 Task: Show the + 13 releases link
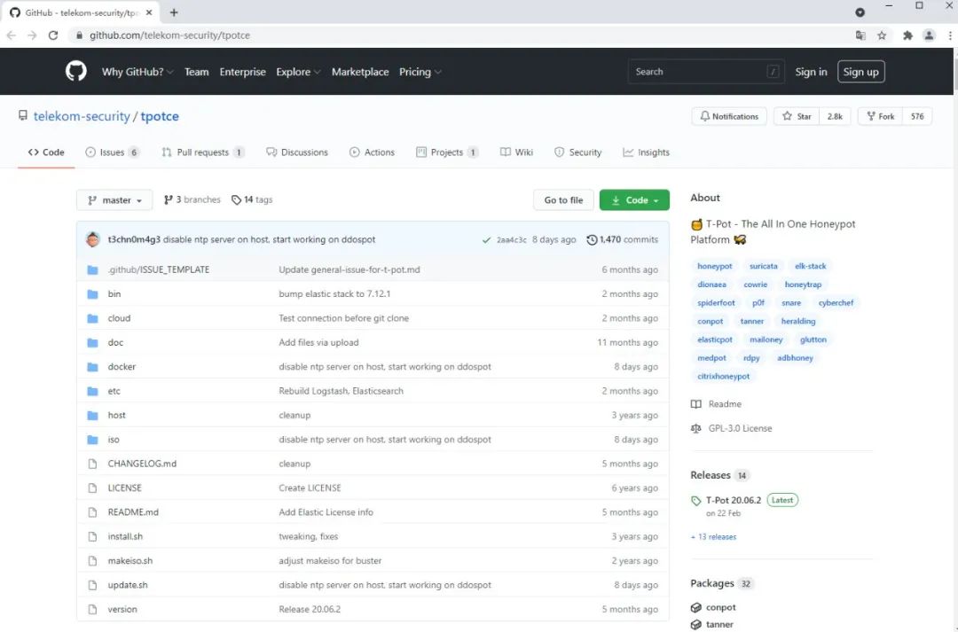point(713,537)
